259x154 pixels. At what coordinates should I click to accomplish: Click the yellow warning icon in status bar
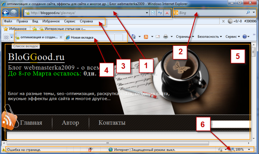[4, 150]
